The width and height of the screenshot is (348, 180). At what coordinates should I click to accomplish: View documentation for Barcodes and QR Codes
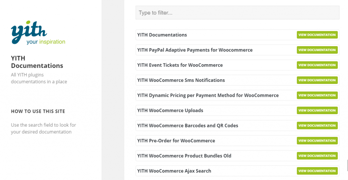click(x=317, y=125)
